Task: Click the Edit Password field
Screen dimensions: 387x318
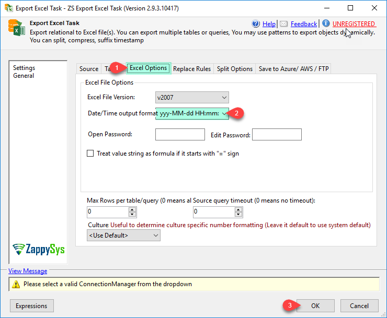Action: (277, 134)
